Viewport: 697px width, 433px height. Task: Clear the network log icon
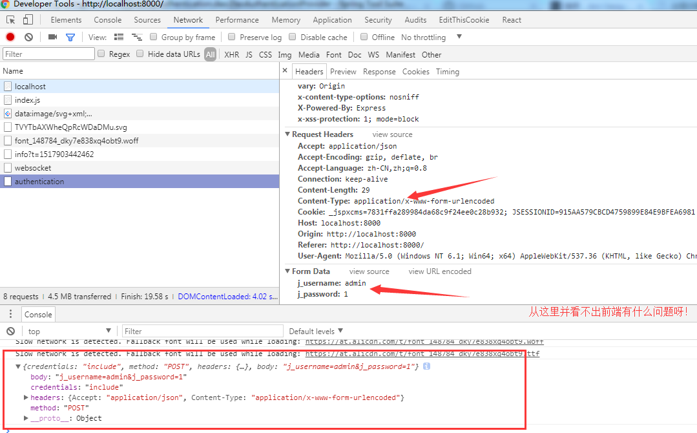pyautogui.click(x=28, y=37)
